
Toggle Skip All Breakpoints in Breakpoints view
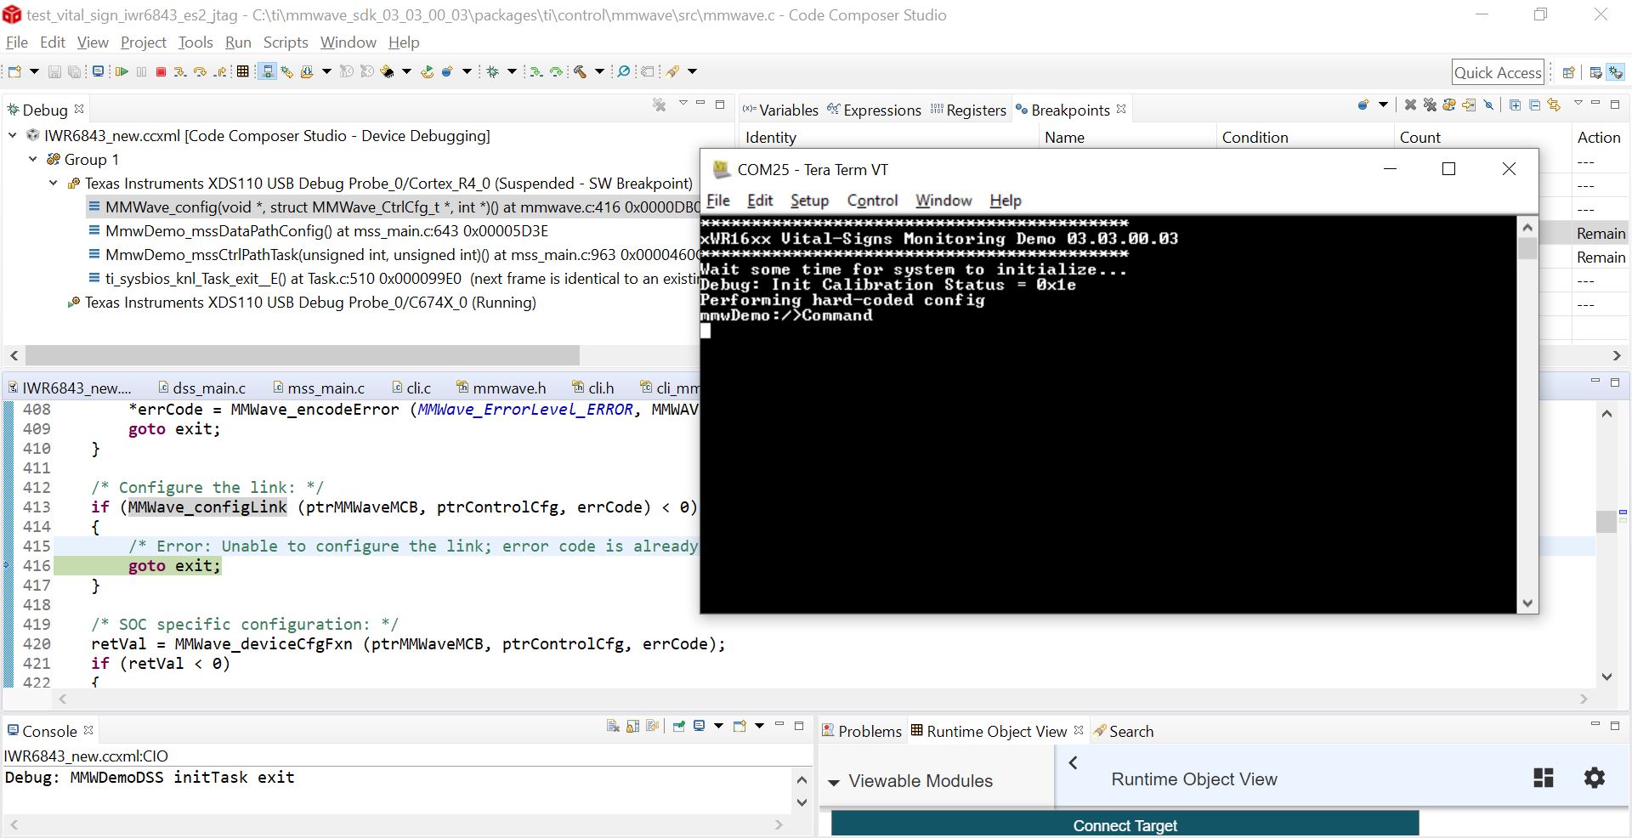pyautogui.click(x=1488, y=105)
